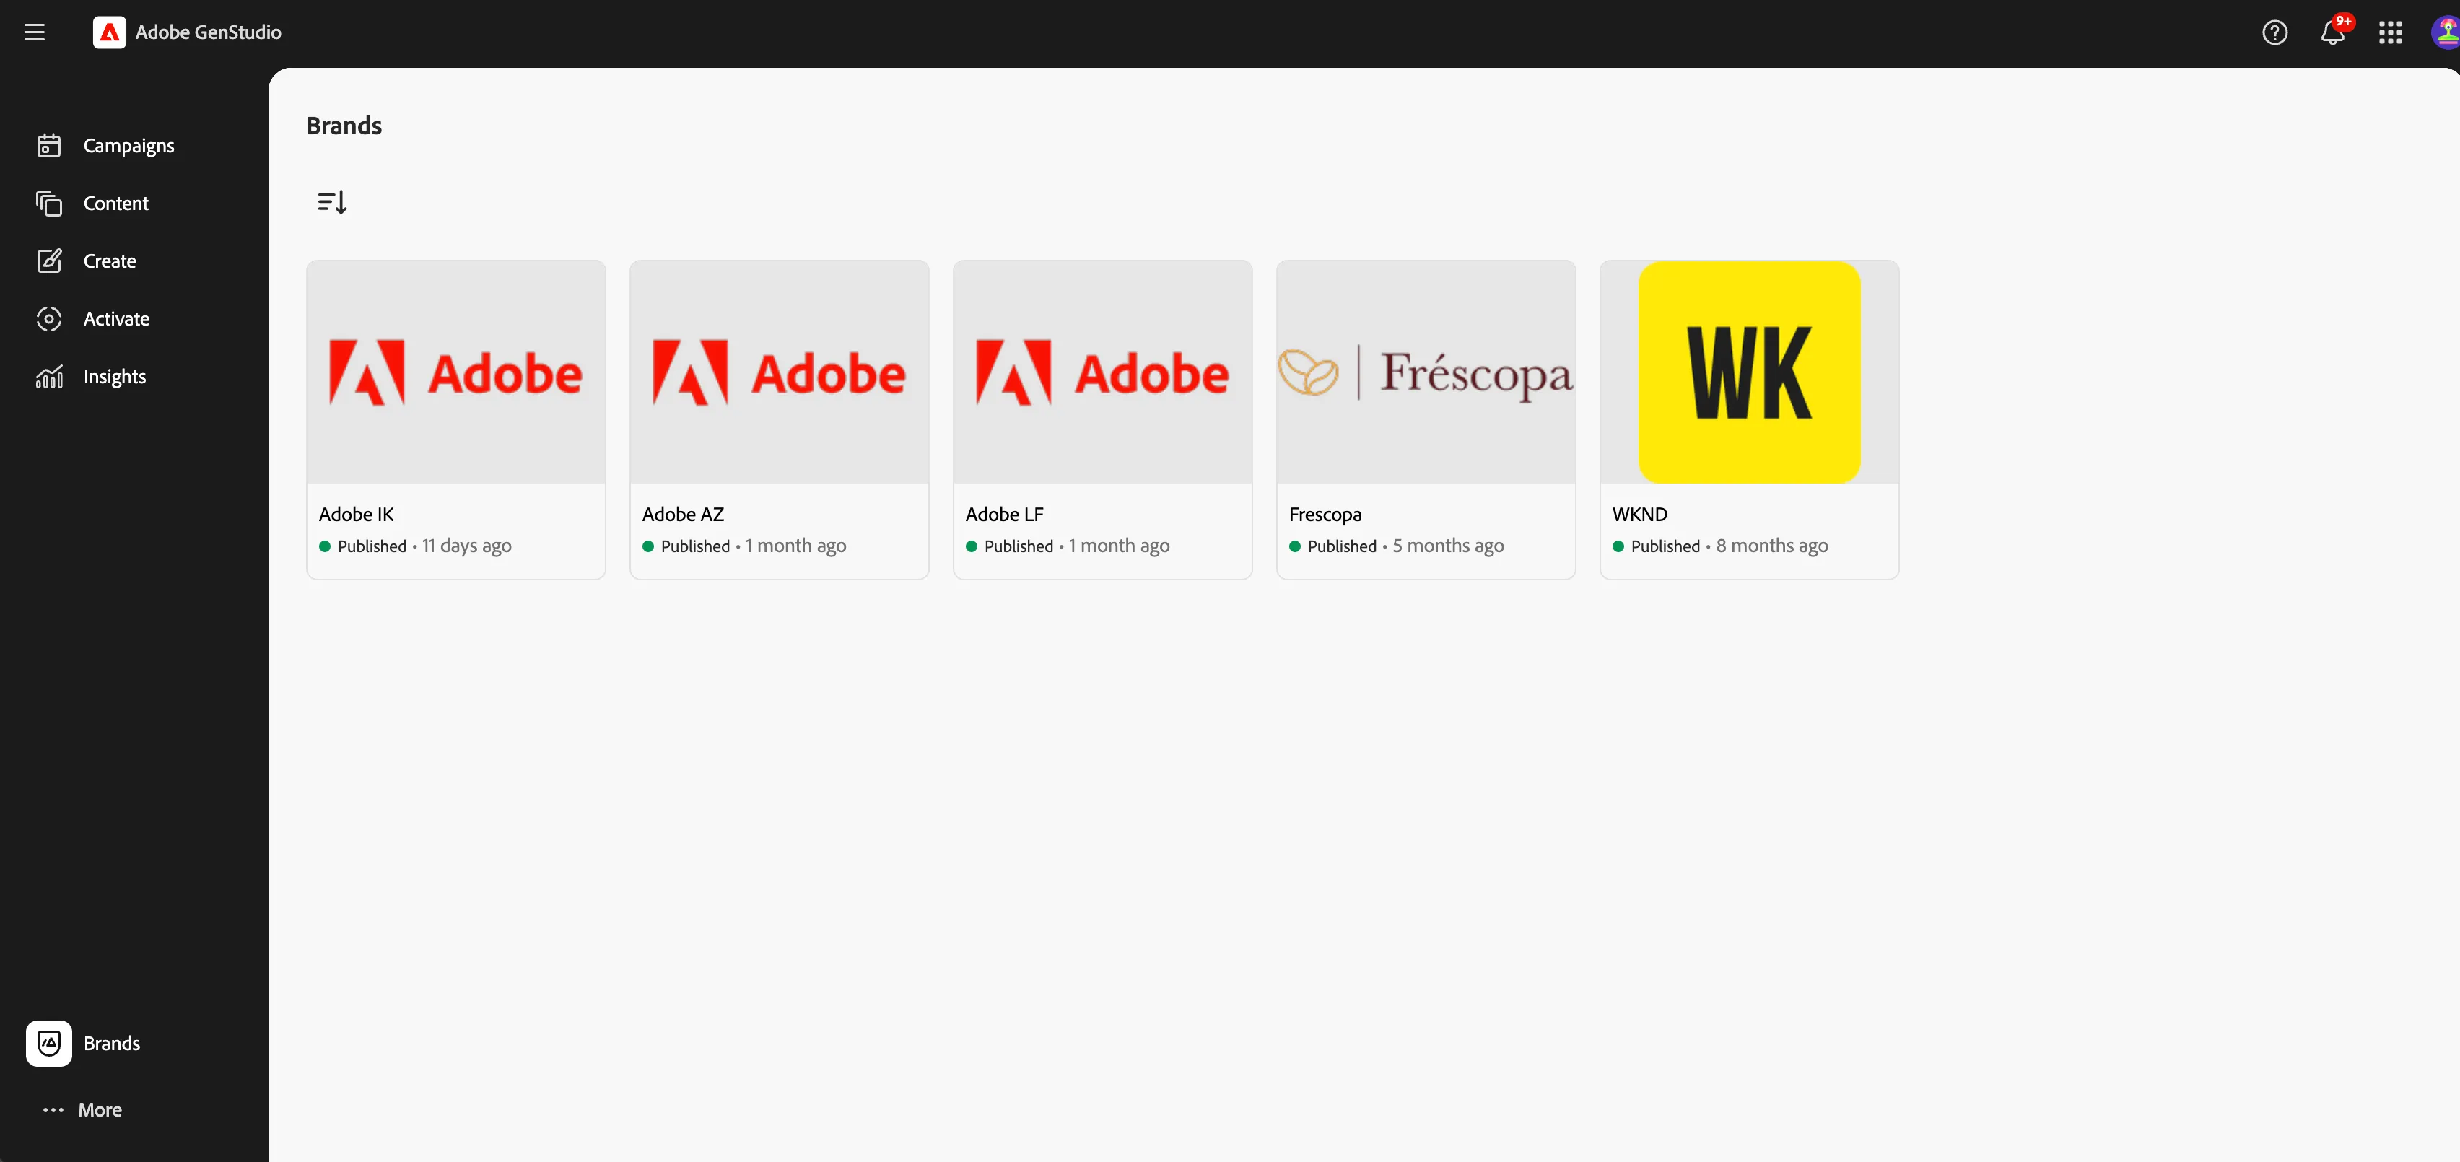Click the Adobe GenStudio title text
This screenshot has width=2460, height=1162.
[x=208, y=32]
